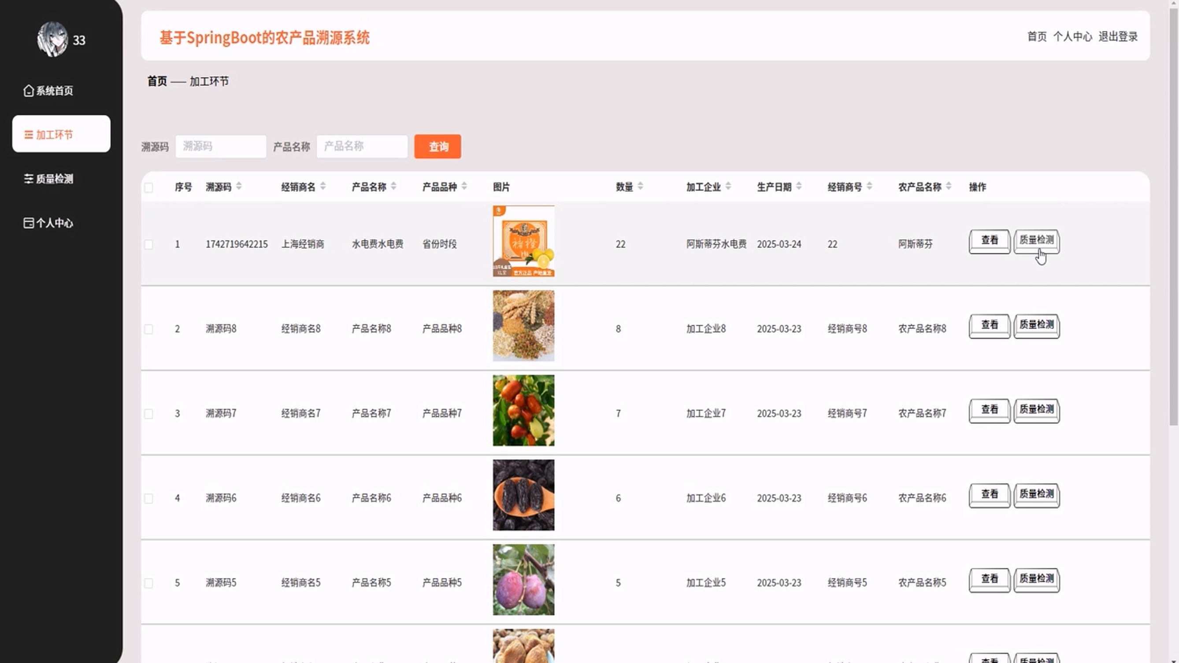This screenshot has width=1179, height=663.
Task: Click the user avatar picture in the sidebar
Action: 52,39
